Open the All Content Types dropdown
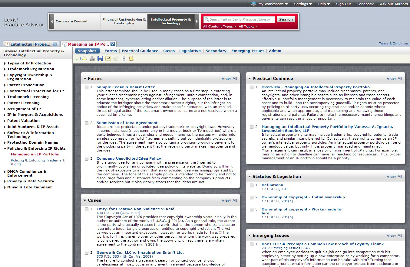410x267 pixels. coord(220,27)
